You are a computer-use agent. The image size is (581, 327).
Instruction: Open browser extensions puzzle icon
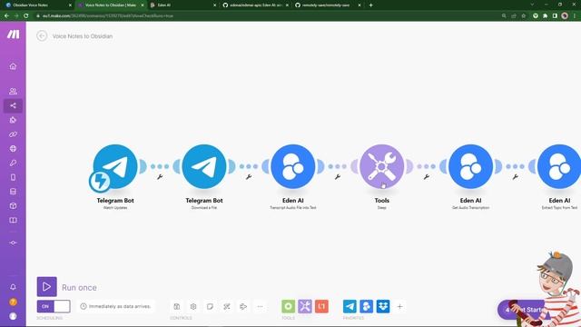(x=545, y=16)
